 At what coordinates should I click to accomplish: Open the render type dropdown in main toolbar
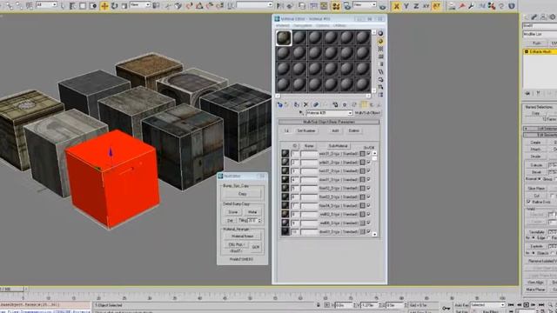tap(365, 4)
